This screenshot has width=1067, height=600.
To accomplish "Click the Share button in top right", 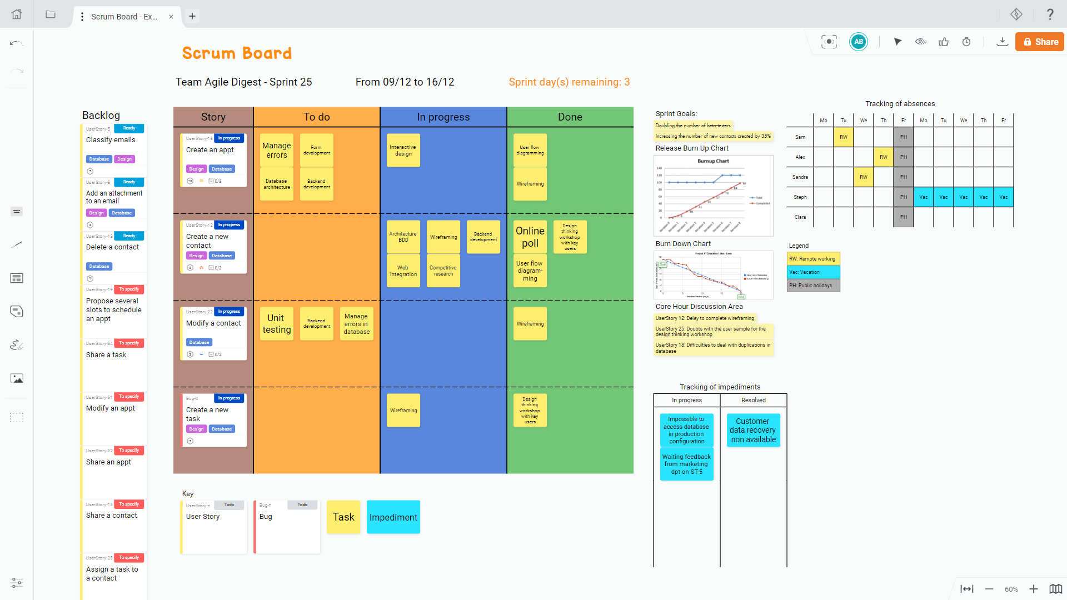I will click(x=1039, y=42).
